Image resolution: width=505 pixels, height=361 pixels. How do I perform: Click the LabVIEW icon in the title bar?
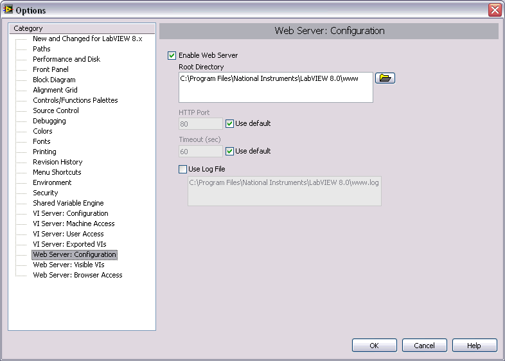8,10
